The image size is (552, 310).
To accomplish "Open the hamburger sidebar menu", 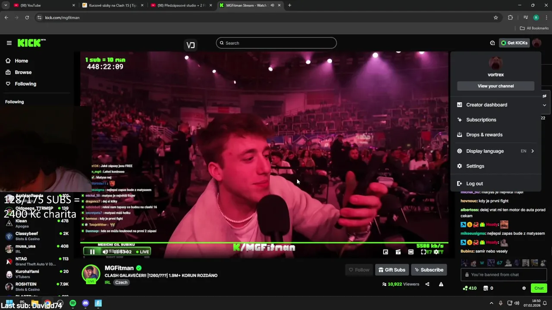I will coord(9,43).
